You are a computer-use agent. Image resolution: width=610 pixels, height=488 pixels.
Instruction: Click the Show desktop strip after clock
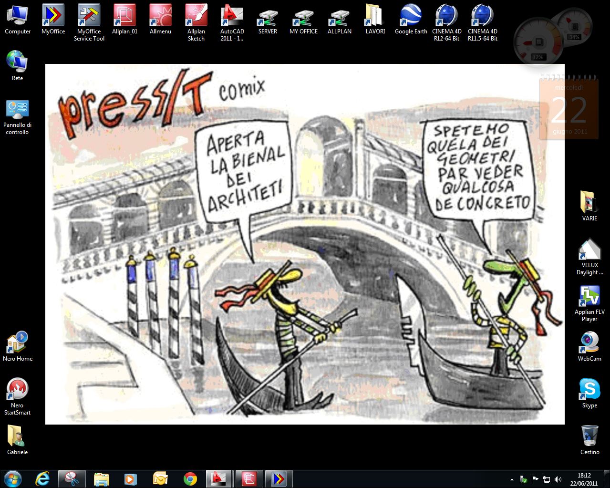pyautogui.click(x=606, y=479)
